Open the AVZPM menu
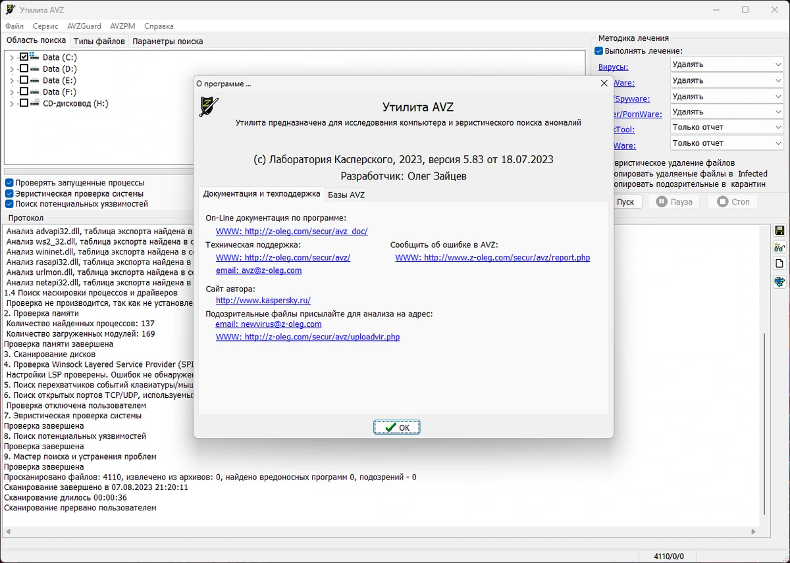This screenshot has width=790, height=563. click(x=122, y=26)
